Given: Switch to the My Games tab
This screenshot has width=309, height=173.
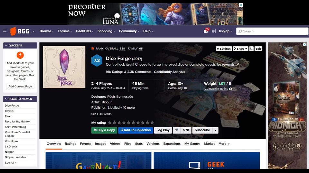Looking at the screenshot, I should tap(192, 144).
